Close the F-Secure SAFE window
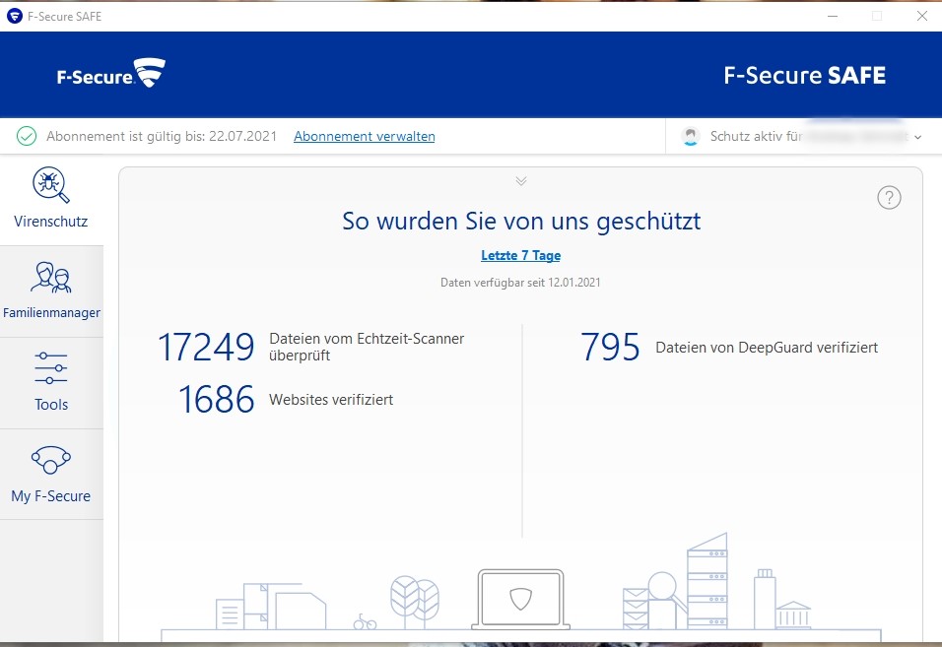Screen dimensions: 942x647 tap(922, 16)
